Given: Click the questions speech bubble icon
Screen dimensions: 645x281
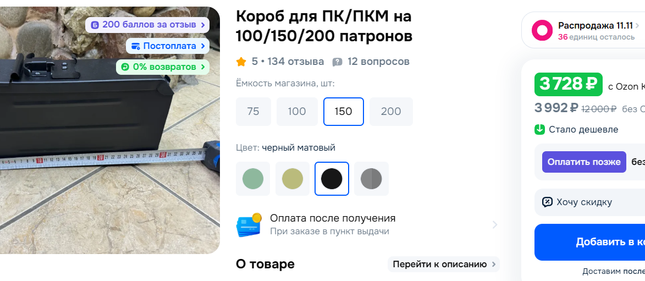Looking at the screenshot, I should [337, 62].
